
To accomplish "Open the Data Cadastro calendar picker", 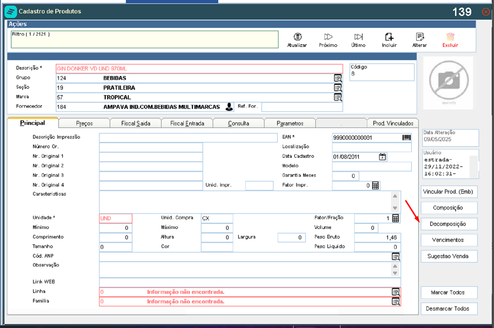I will click(x=382, y=157).
